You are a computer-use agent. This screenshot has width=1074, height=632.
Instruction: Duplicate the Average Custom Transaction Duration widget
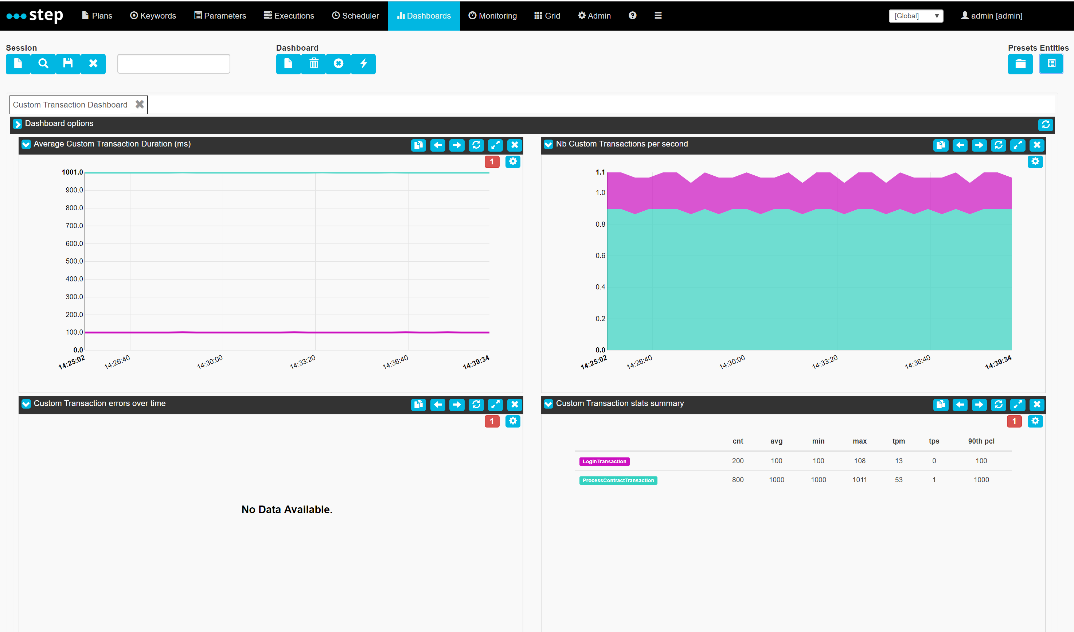point(418,145)
